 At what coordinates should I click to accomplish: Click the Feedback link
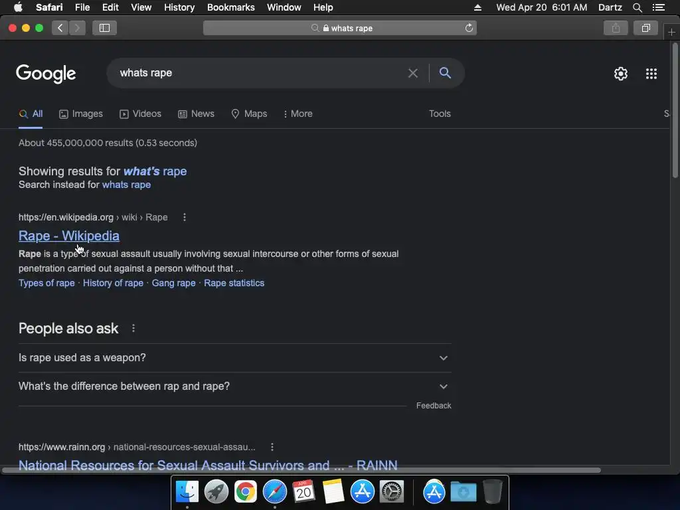point(434,406)
